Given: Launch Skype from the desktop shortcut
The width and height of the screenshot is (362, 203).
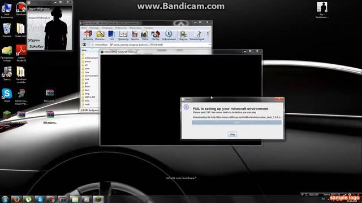Looking at the screenshot, I should pos(7,95).
